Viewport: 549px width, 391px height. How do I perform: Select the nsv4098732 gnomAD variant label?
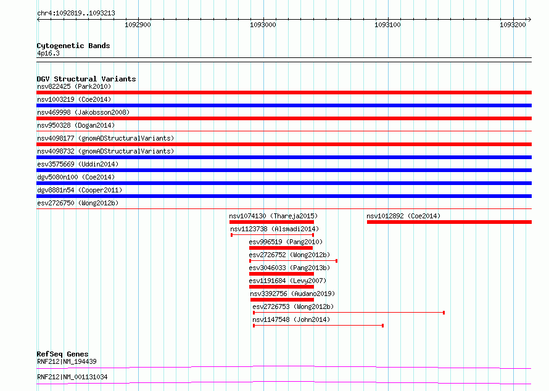click(105, 151)
